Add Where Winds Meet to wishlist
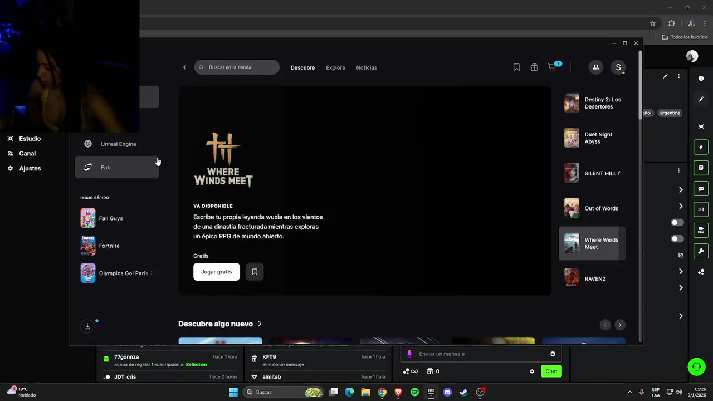Screen dimensions: 713x401 tap(255, 272)
